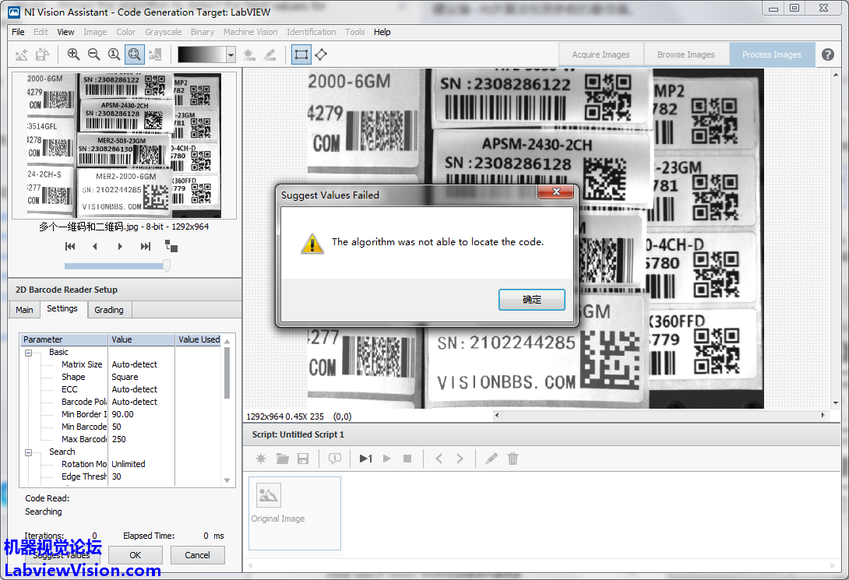Jump to the last image in browser
The width and height of the screenshot is (849, 580).
145,247
